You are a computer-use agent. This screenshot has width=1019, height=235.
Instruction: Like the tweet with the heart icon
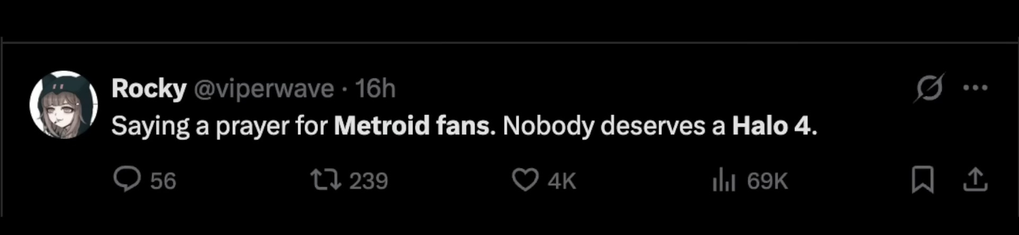tap(525, 179)
